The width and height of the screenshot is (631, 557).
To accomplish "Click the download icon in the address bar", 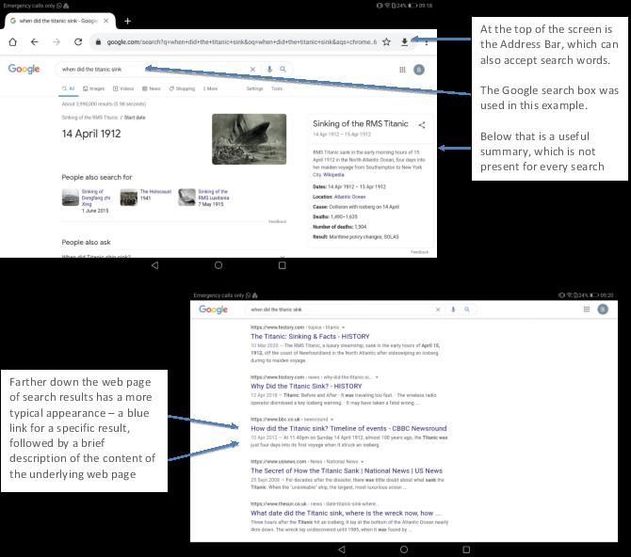I will [404, 41].
